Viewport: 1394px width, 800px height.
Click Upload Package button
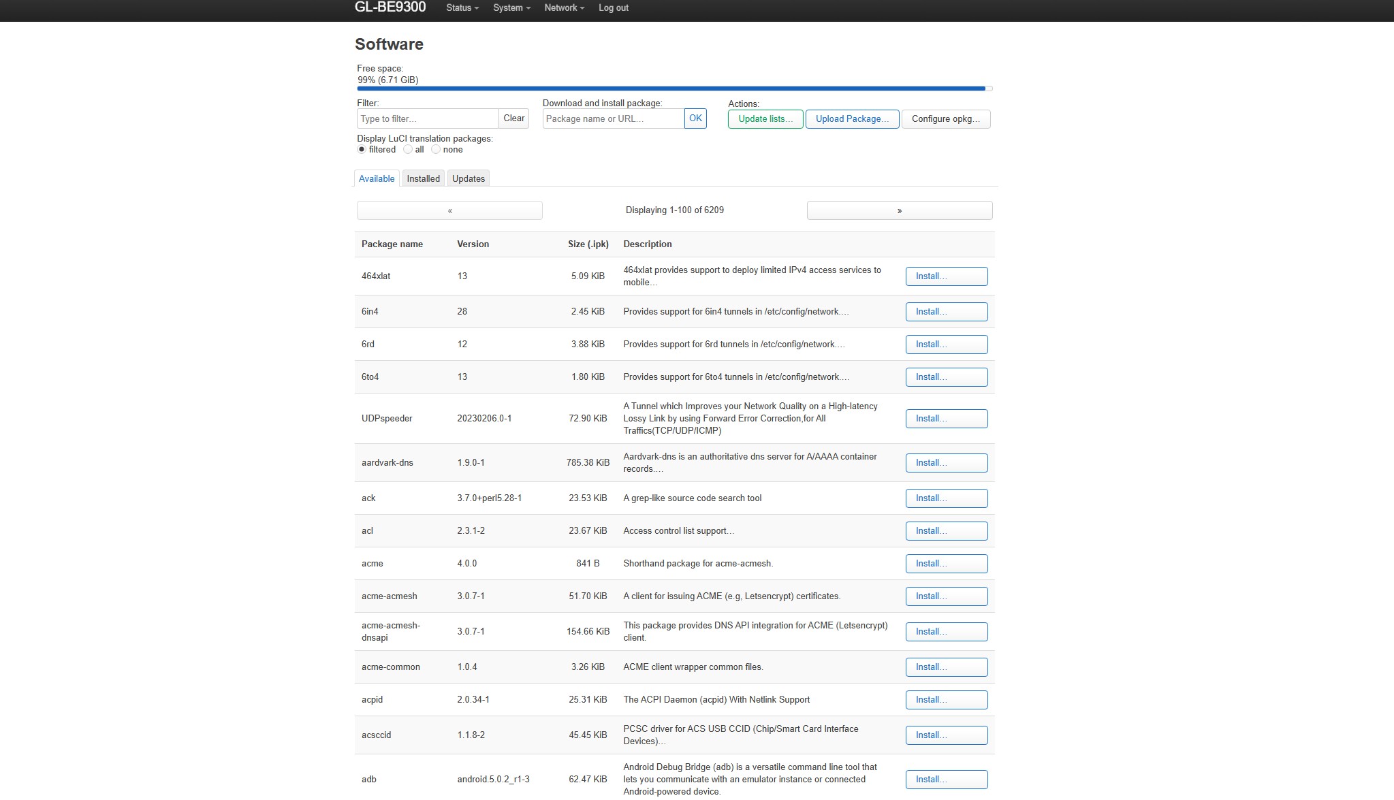(852, 119)
